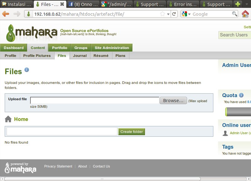Click the Browse... button
Screen dimensions: 251x181
(x=173, y=101)
